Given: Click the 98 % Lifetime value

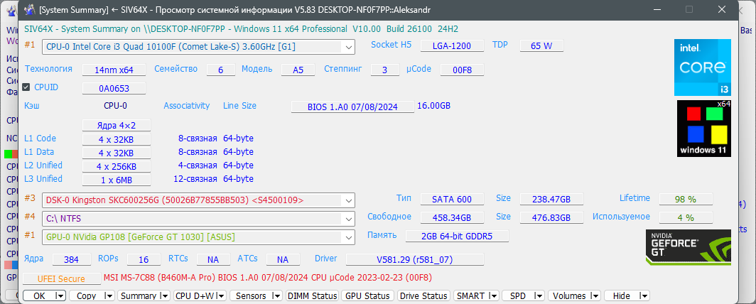Looking at the screenshot, I should pos(686,200).
